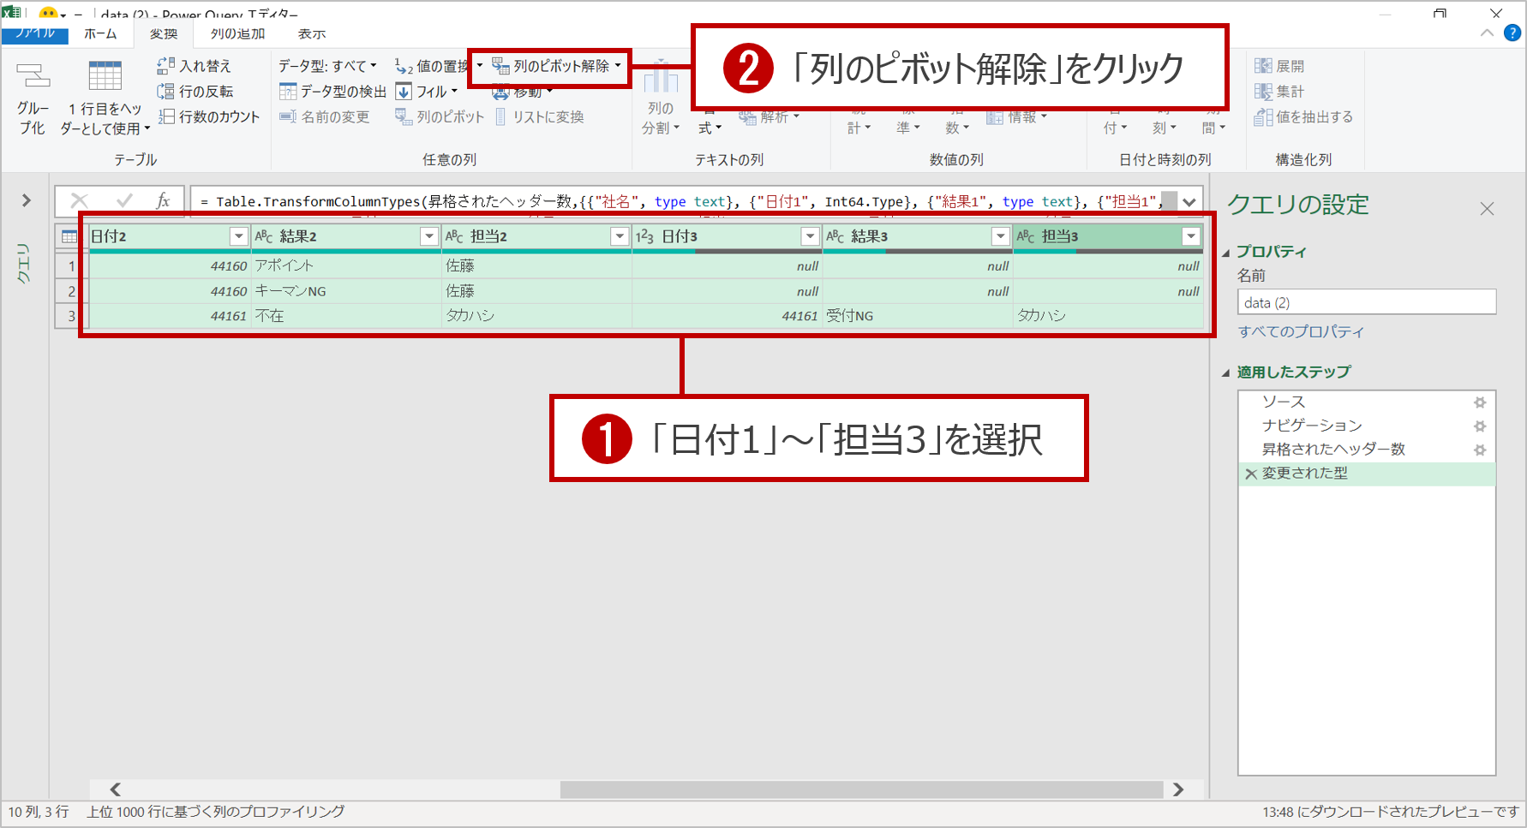Open filter dropdown for 担当3 column

point(1191,236)
